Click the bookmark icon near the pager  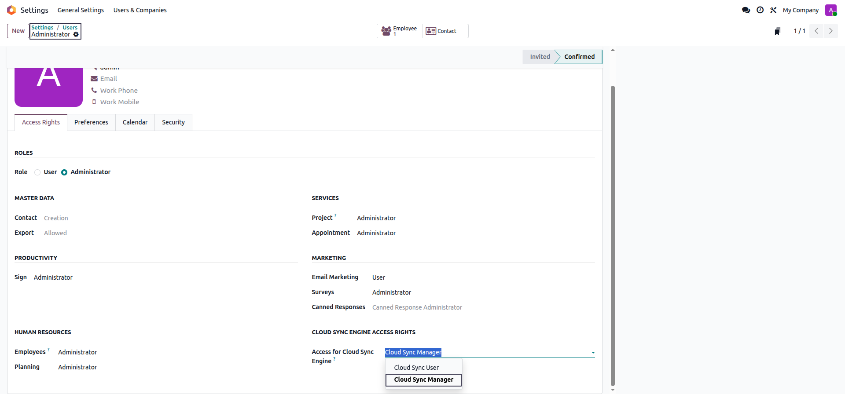coord(778,31)
